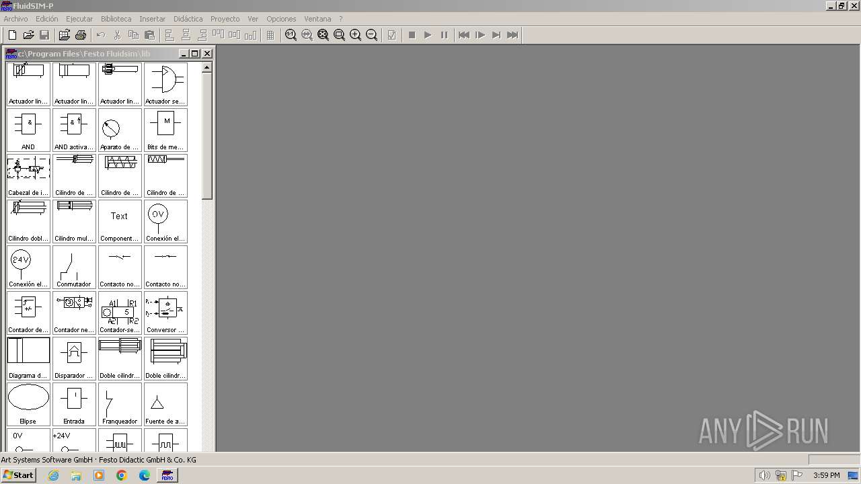This screenshot has width=861, height=484.
Task: Select the Disparador component
Action: pos(74,358)
